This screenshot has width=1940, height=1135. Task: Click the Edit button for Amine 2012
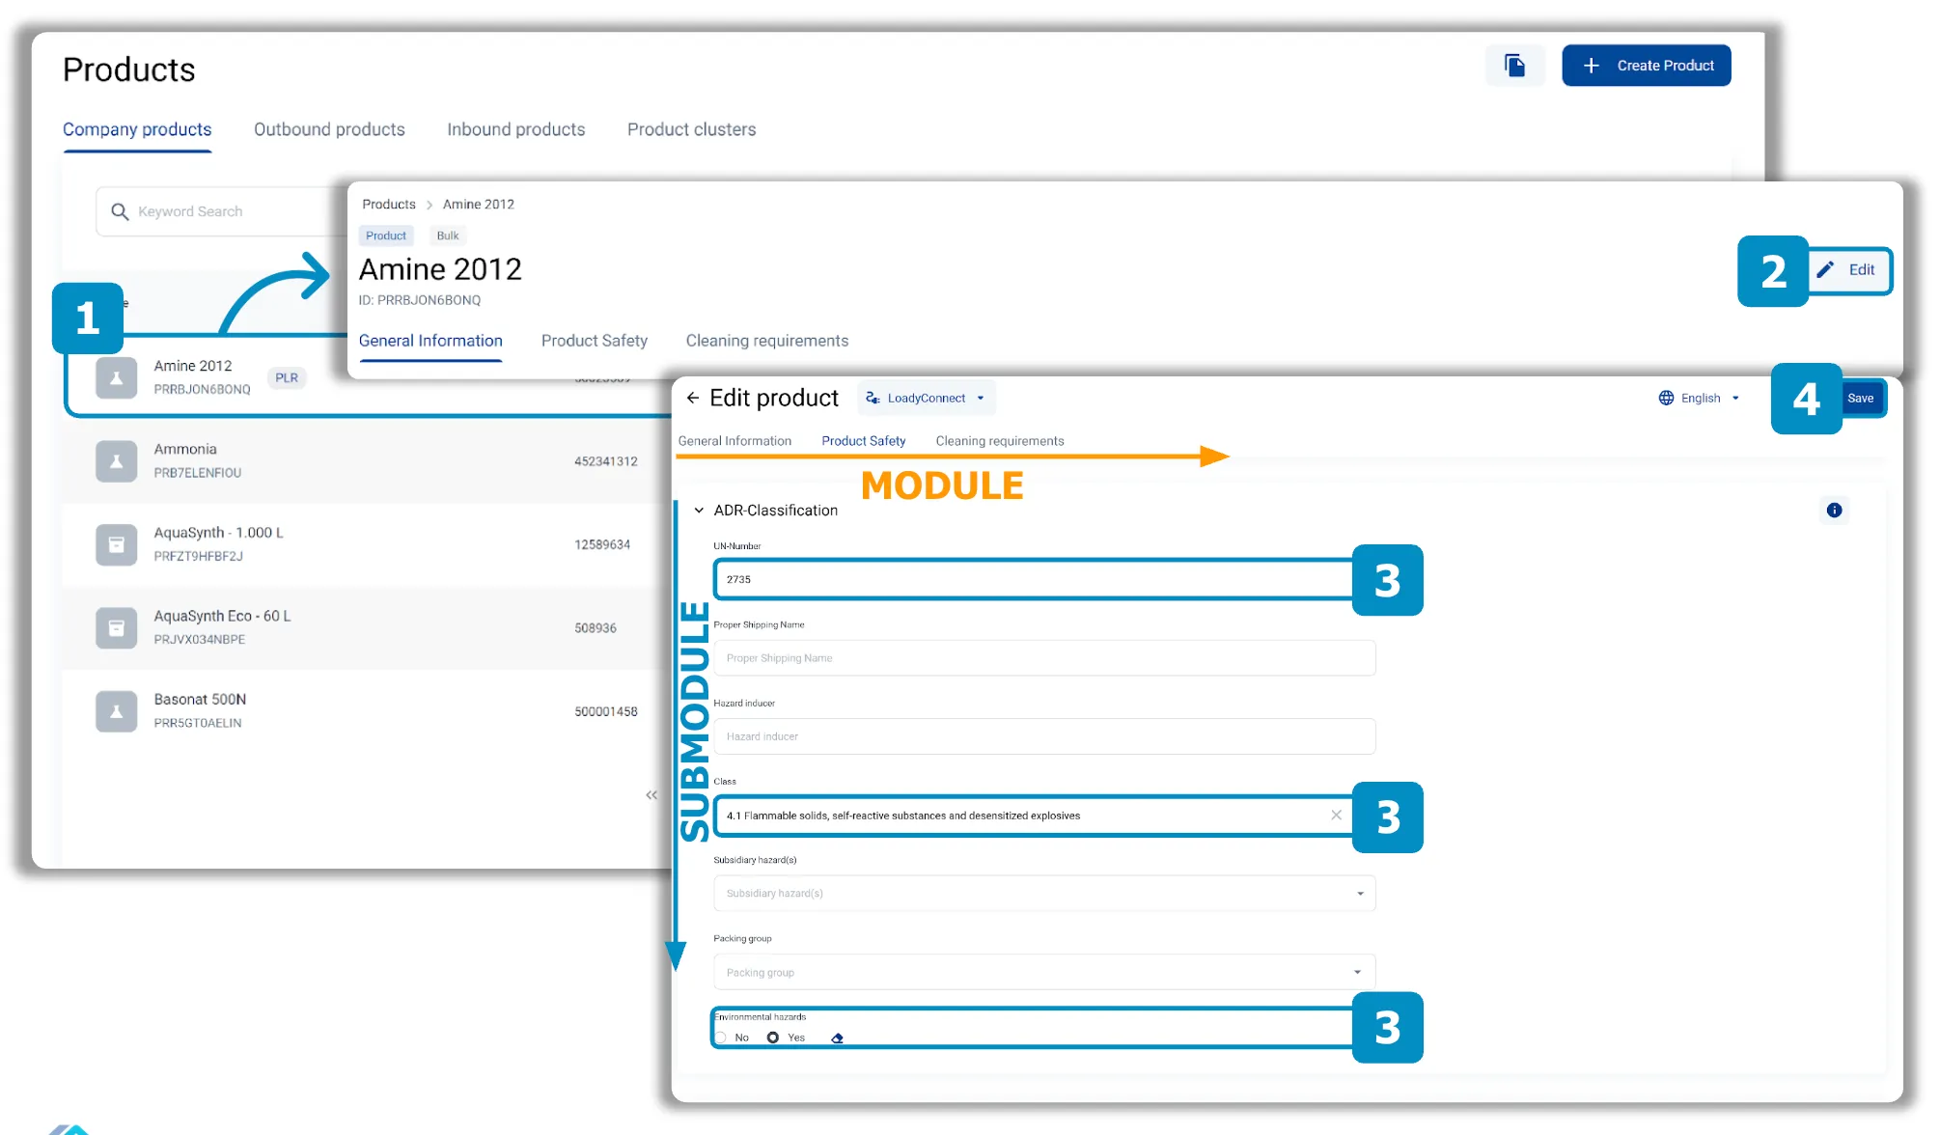(x=1848, y=270)
